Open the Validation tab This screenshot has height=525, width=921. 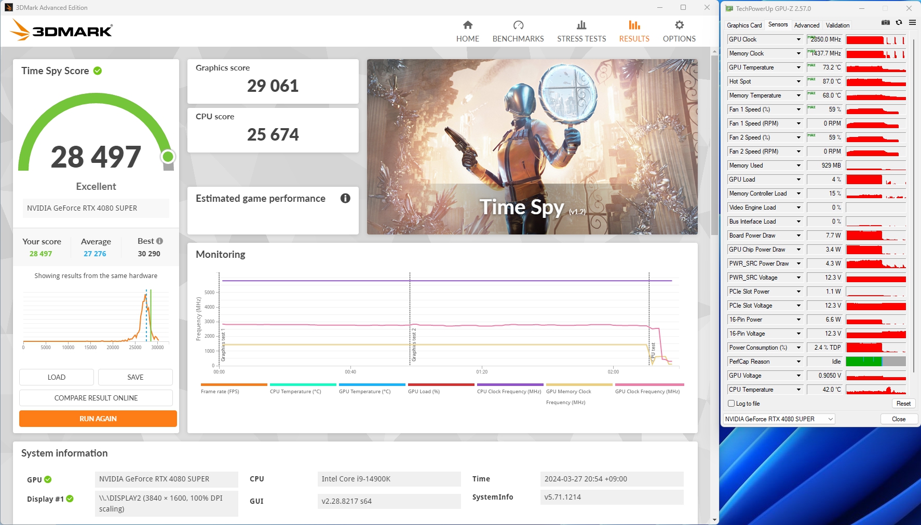pyautogui.click(x=837, y=25)
